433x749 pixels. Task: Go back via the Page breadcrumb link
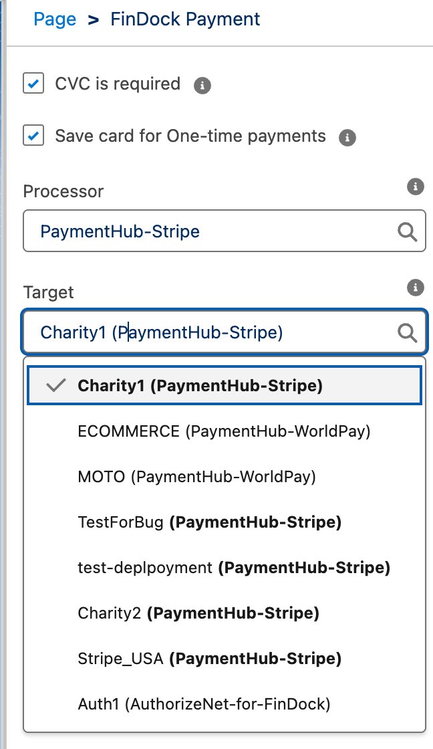(55, 19)
